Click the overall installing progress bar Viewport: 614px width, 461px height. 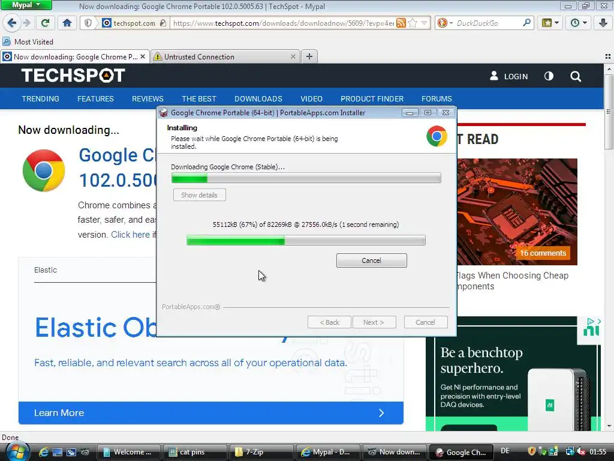306,178
